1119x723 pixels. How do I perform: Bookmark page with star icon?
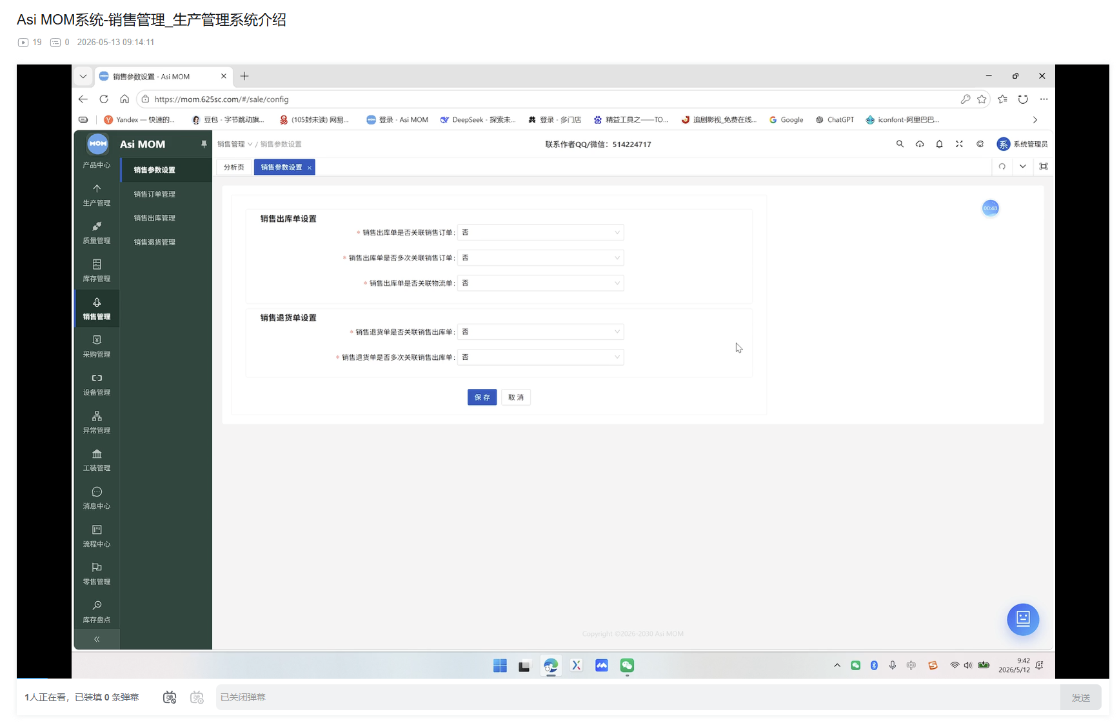[982, 99]
